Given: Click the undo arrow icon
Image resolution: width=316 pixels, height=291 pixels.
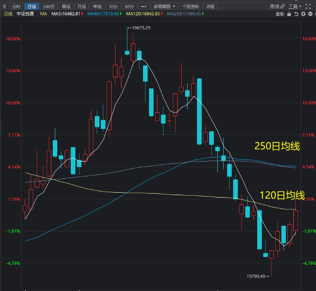Looking at the screenshot, I should pos(295,14).
